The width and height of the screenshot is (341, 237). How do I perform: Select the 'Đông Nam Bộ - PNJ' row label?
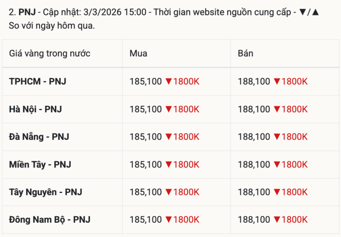50,219
